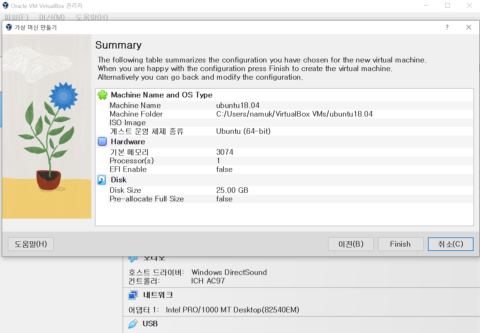Image resolution: width=480 pixels, height=333 pixels.
Task: Select the Disk Size row label
Action: click(x=125, y=190)
